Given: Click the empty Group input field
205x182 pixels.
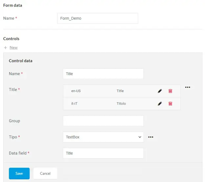Looking at the screenshot, I should 103,121.
